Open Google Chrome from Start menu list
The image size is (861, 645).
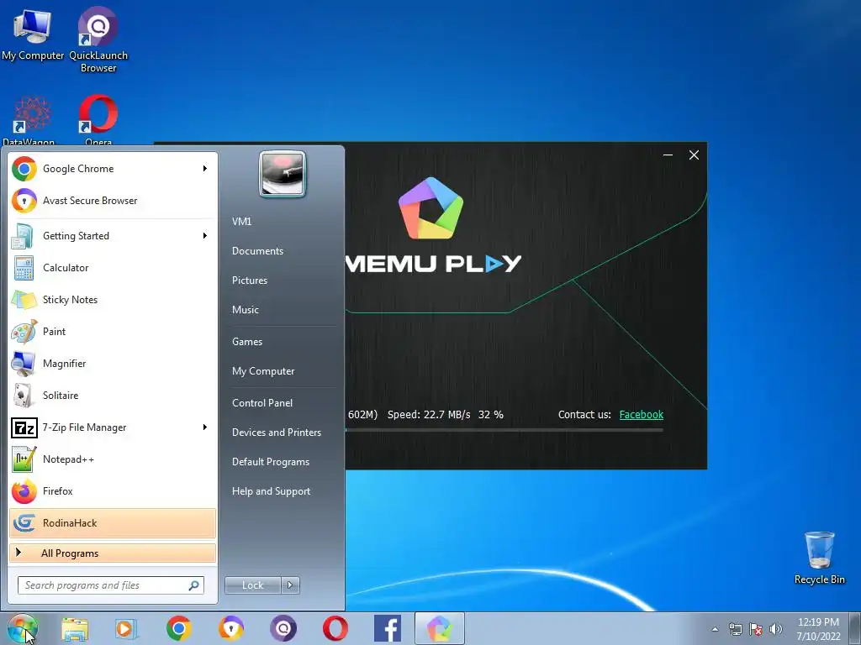click(x=113, y=169)
